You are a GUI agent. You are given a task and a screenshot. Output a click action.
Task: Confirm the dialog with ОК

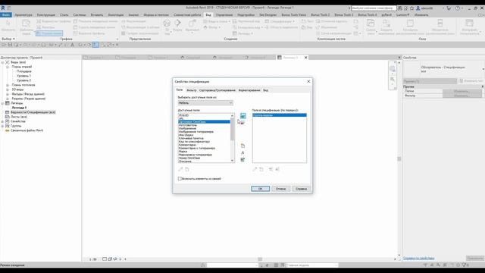tap(260, 189)
